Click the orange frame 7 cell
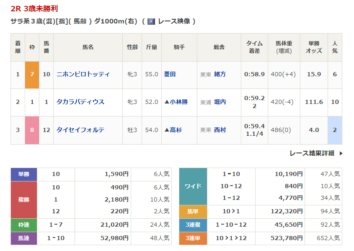This screenshot has height=251, width=354. [x=32, y=75]
